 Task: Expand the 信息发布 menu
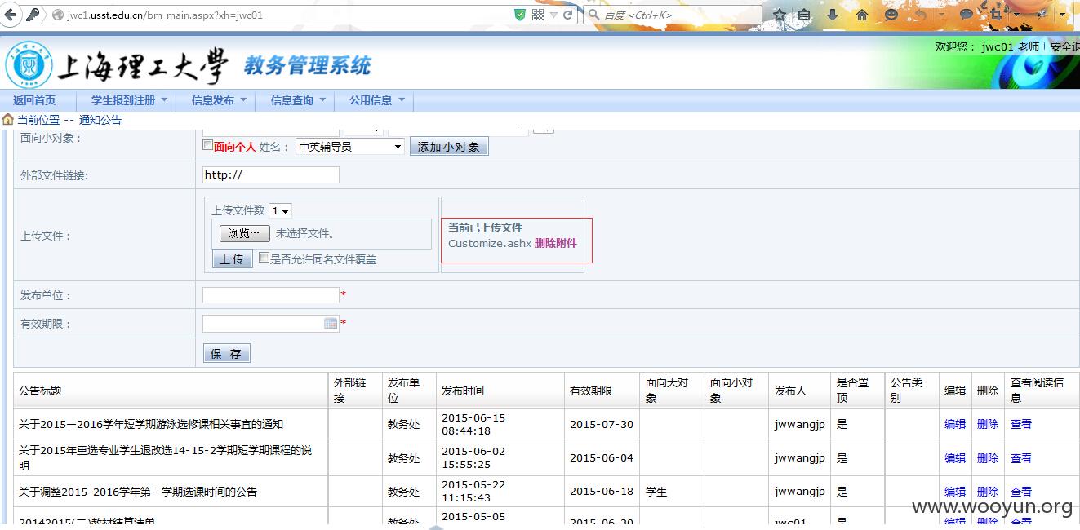218,100
